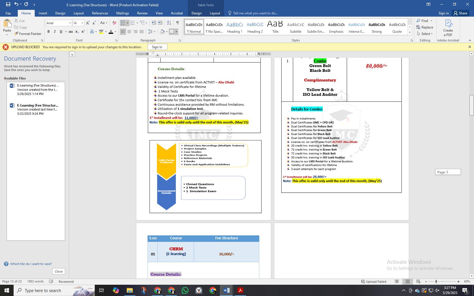Switch to Print Layout view
The height and width of the screenshot is (296, 474).
[408, 281]
